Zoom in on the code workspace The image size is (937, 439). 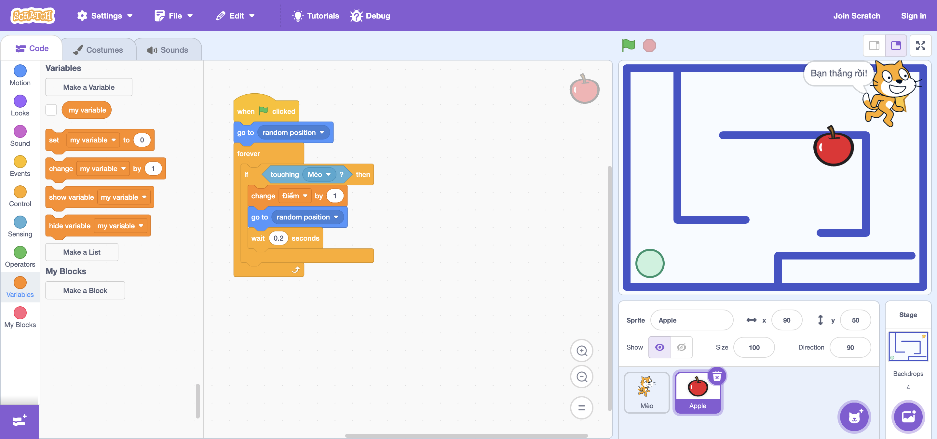click(x=582, y=351)
